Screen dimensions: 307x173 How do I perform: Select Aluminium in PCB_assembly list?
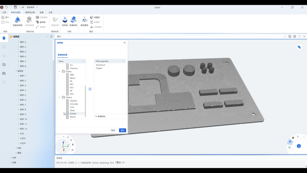point(101,65)
